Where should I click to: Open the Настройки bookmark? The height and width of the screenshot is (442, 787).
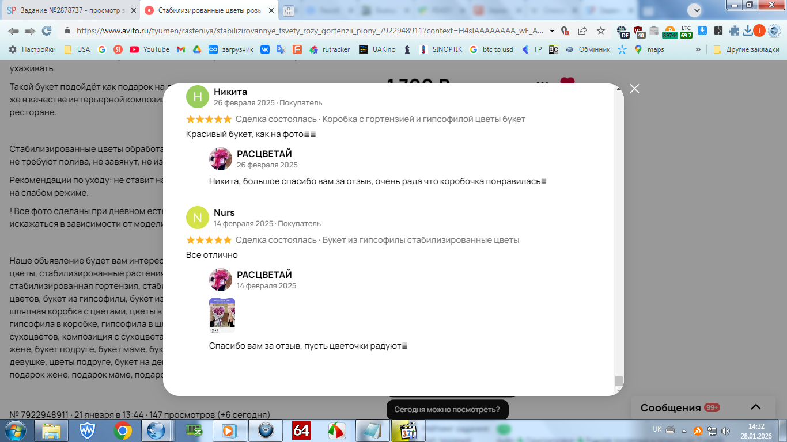tap(32, 49)
